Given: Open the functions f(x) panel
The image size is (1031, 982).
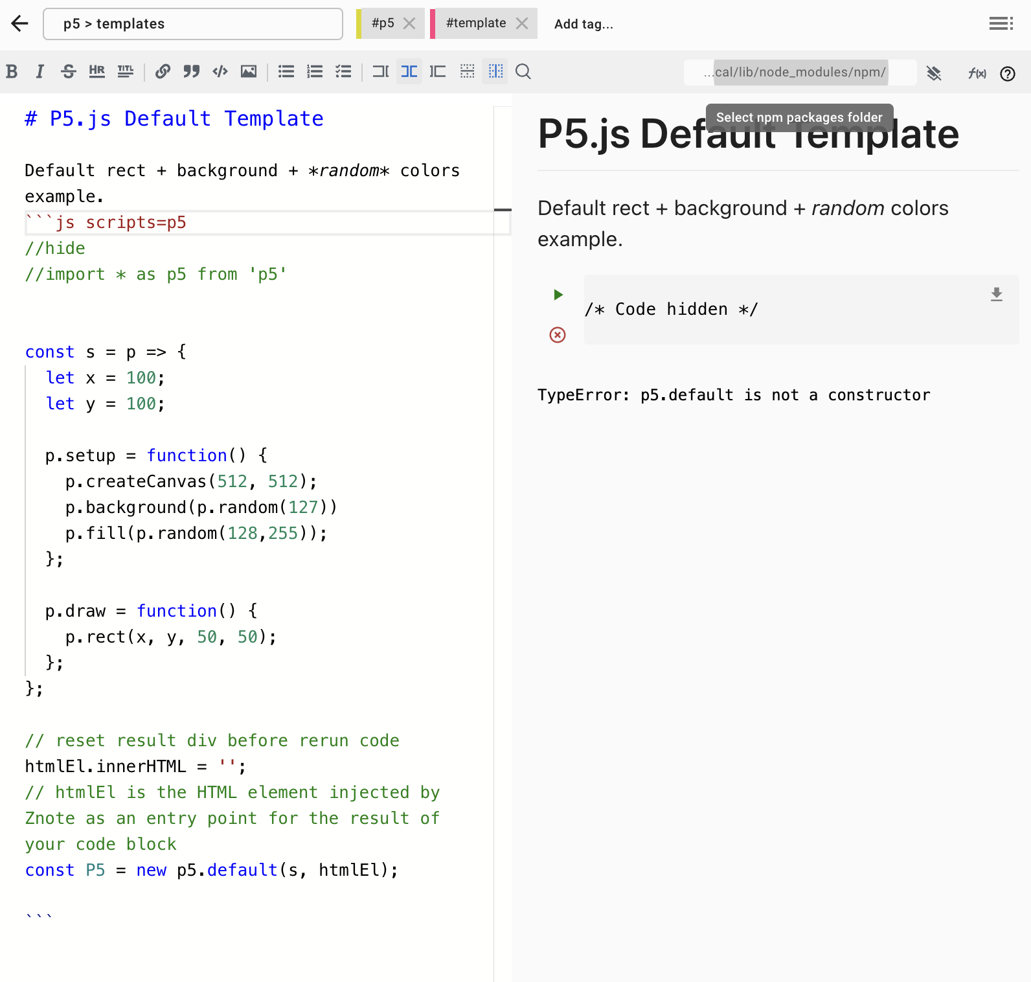Looking at the screenshot, I should 977,73.
